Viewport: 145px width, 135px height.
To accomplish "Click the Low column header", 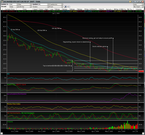I will point(52,9).
